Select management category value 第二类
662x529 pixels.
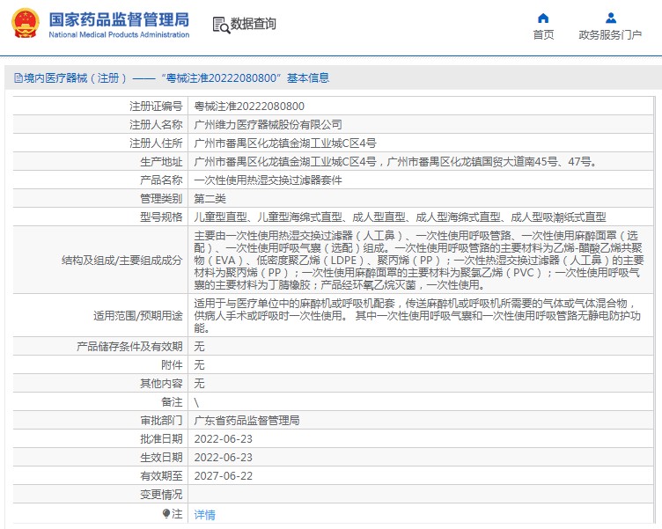[x=210, y=199]
